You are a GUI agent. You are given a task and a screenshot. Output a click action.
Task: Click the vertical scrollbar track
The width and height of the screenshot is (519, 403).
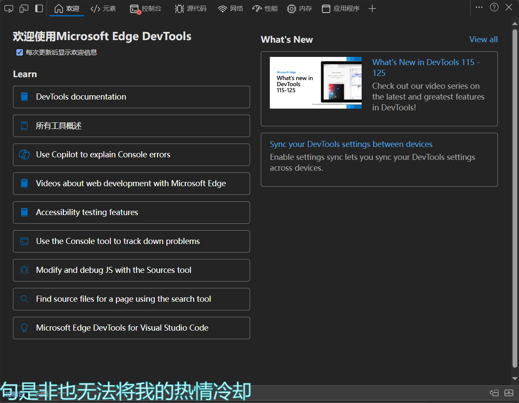[x=514, y=216]
